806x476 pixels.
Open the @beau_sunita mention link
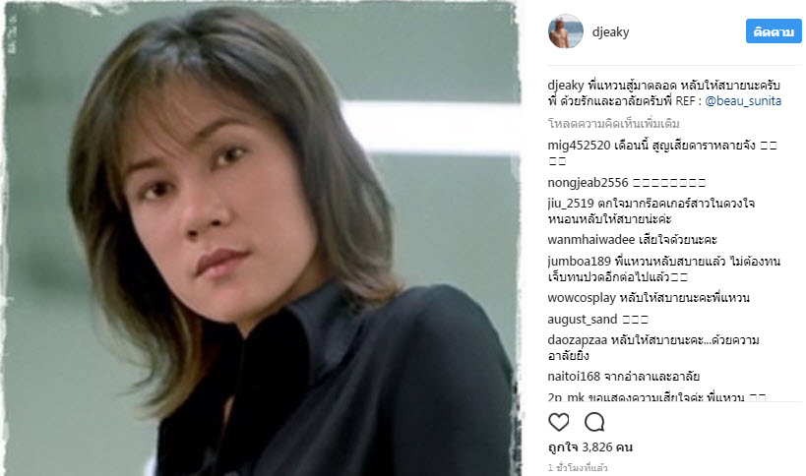tap(743, 100)
